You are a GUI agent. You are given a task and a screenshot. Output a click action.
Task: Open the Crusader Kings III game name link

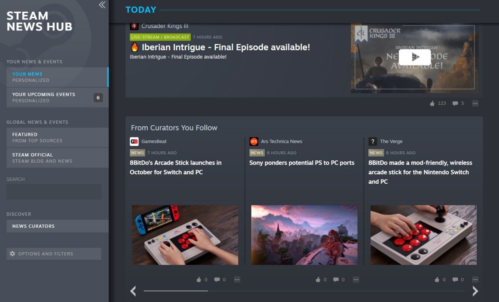tap(165, 26)
